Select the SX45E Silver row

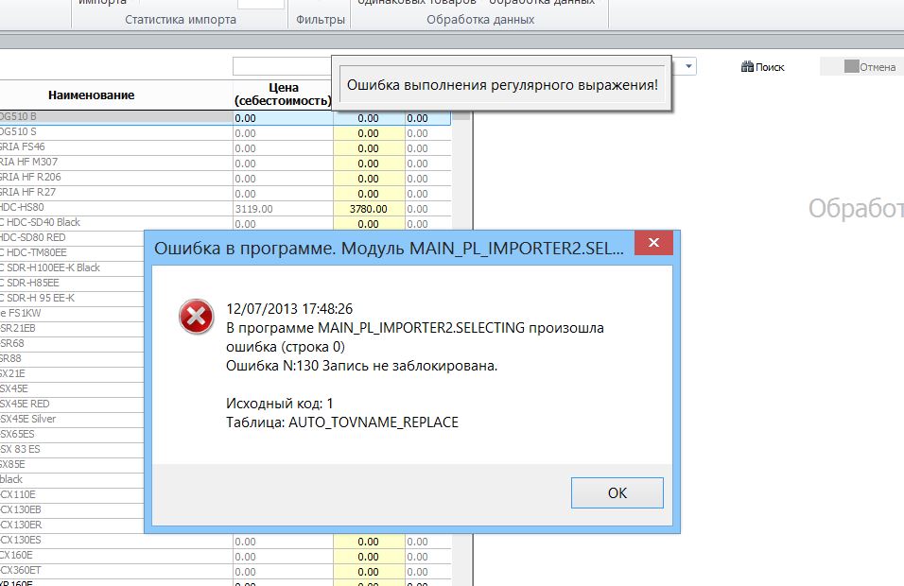coord(72,419)
